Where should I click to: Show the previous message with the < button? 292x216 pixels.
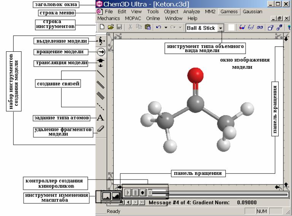(129, 202)
